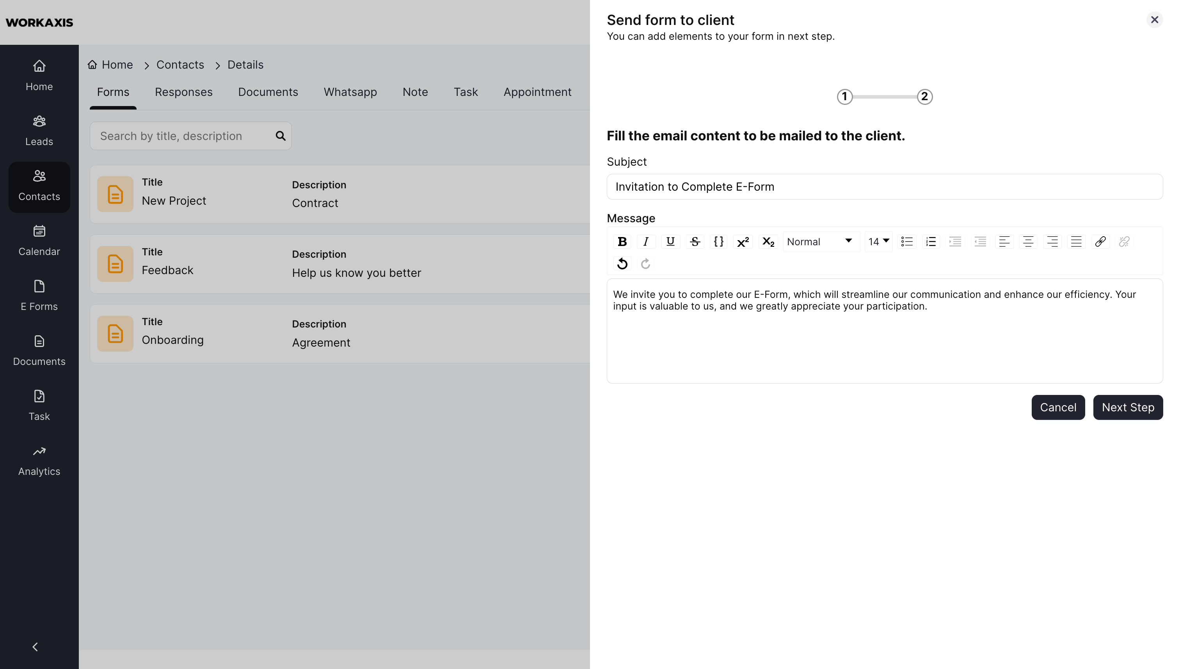Insert a numbered ordered list

click(x=931, y=242)
